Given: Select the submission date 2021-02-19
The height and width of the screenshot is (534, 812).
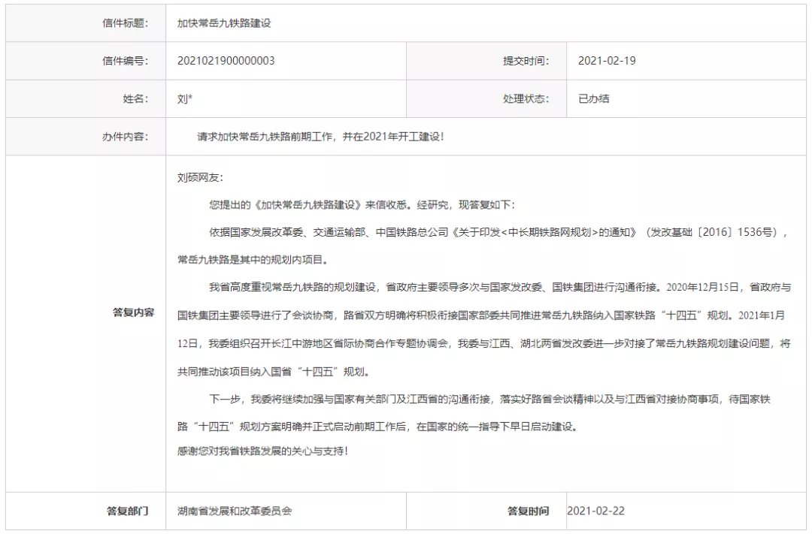Looking at the screenshot, I should point(606,61).
